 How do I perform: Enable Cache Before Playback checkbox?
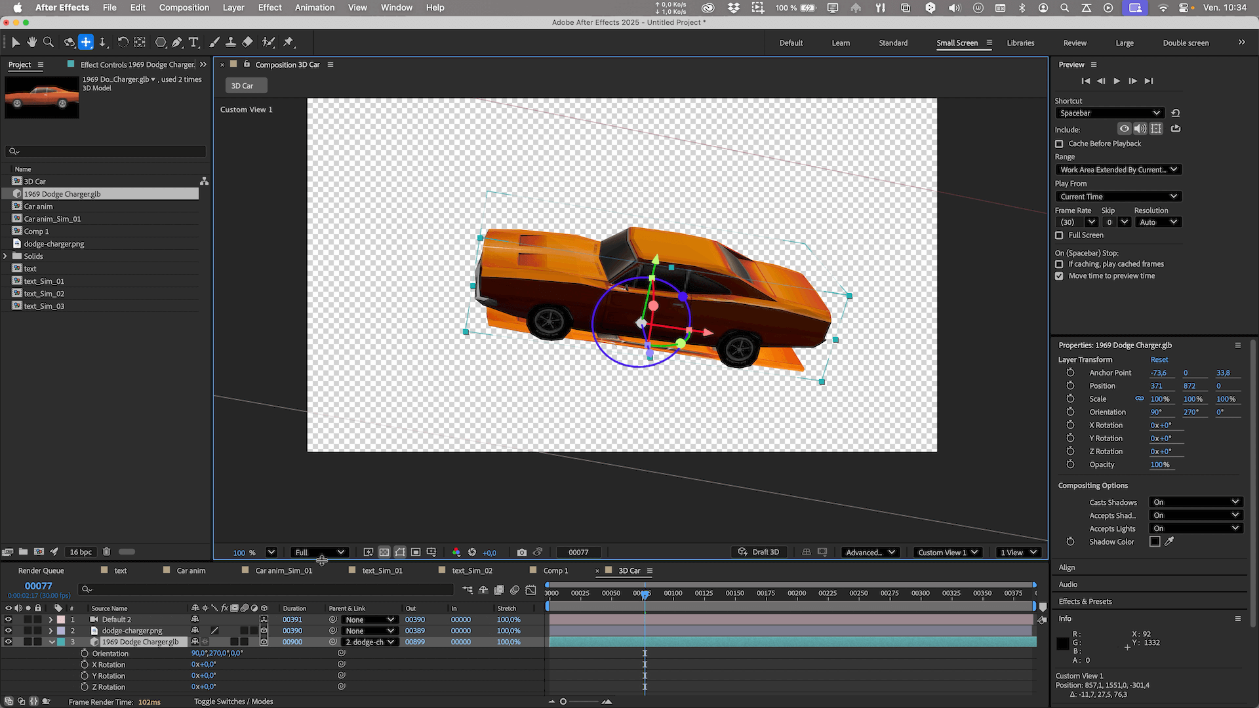tap(1059, 144)
